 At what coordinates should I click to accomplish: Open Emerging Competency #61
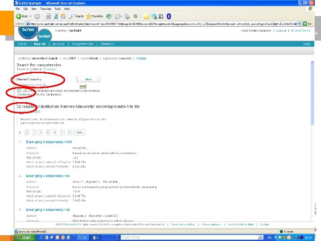point(48,176)
